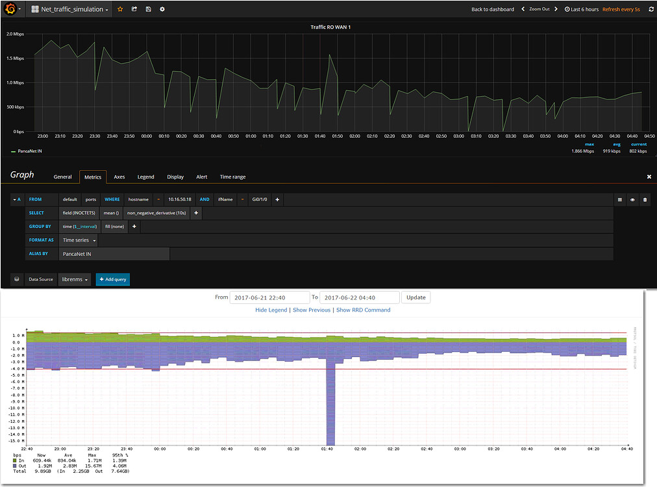Trigger a manual refresh with the refresh icon
The width and height of the screenshot is (657, 487).
click(651, 9)
